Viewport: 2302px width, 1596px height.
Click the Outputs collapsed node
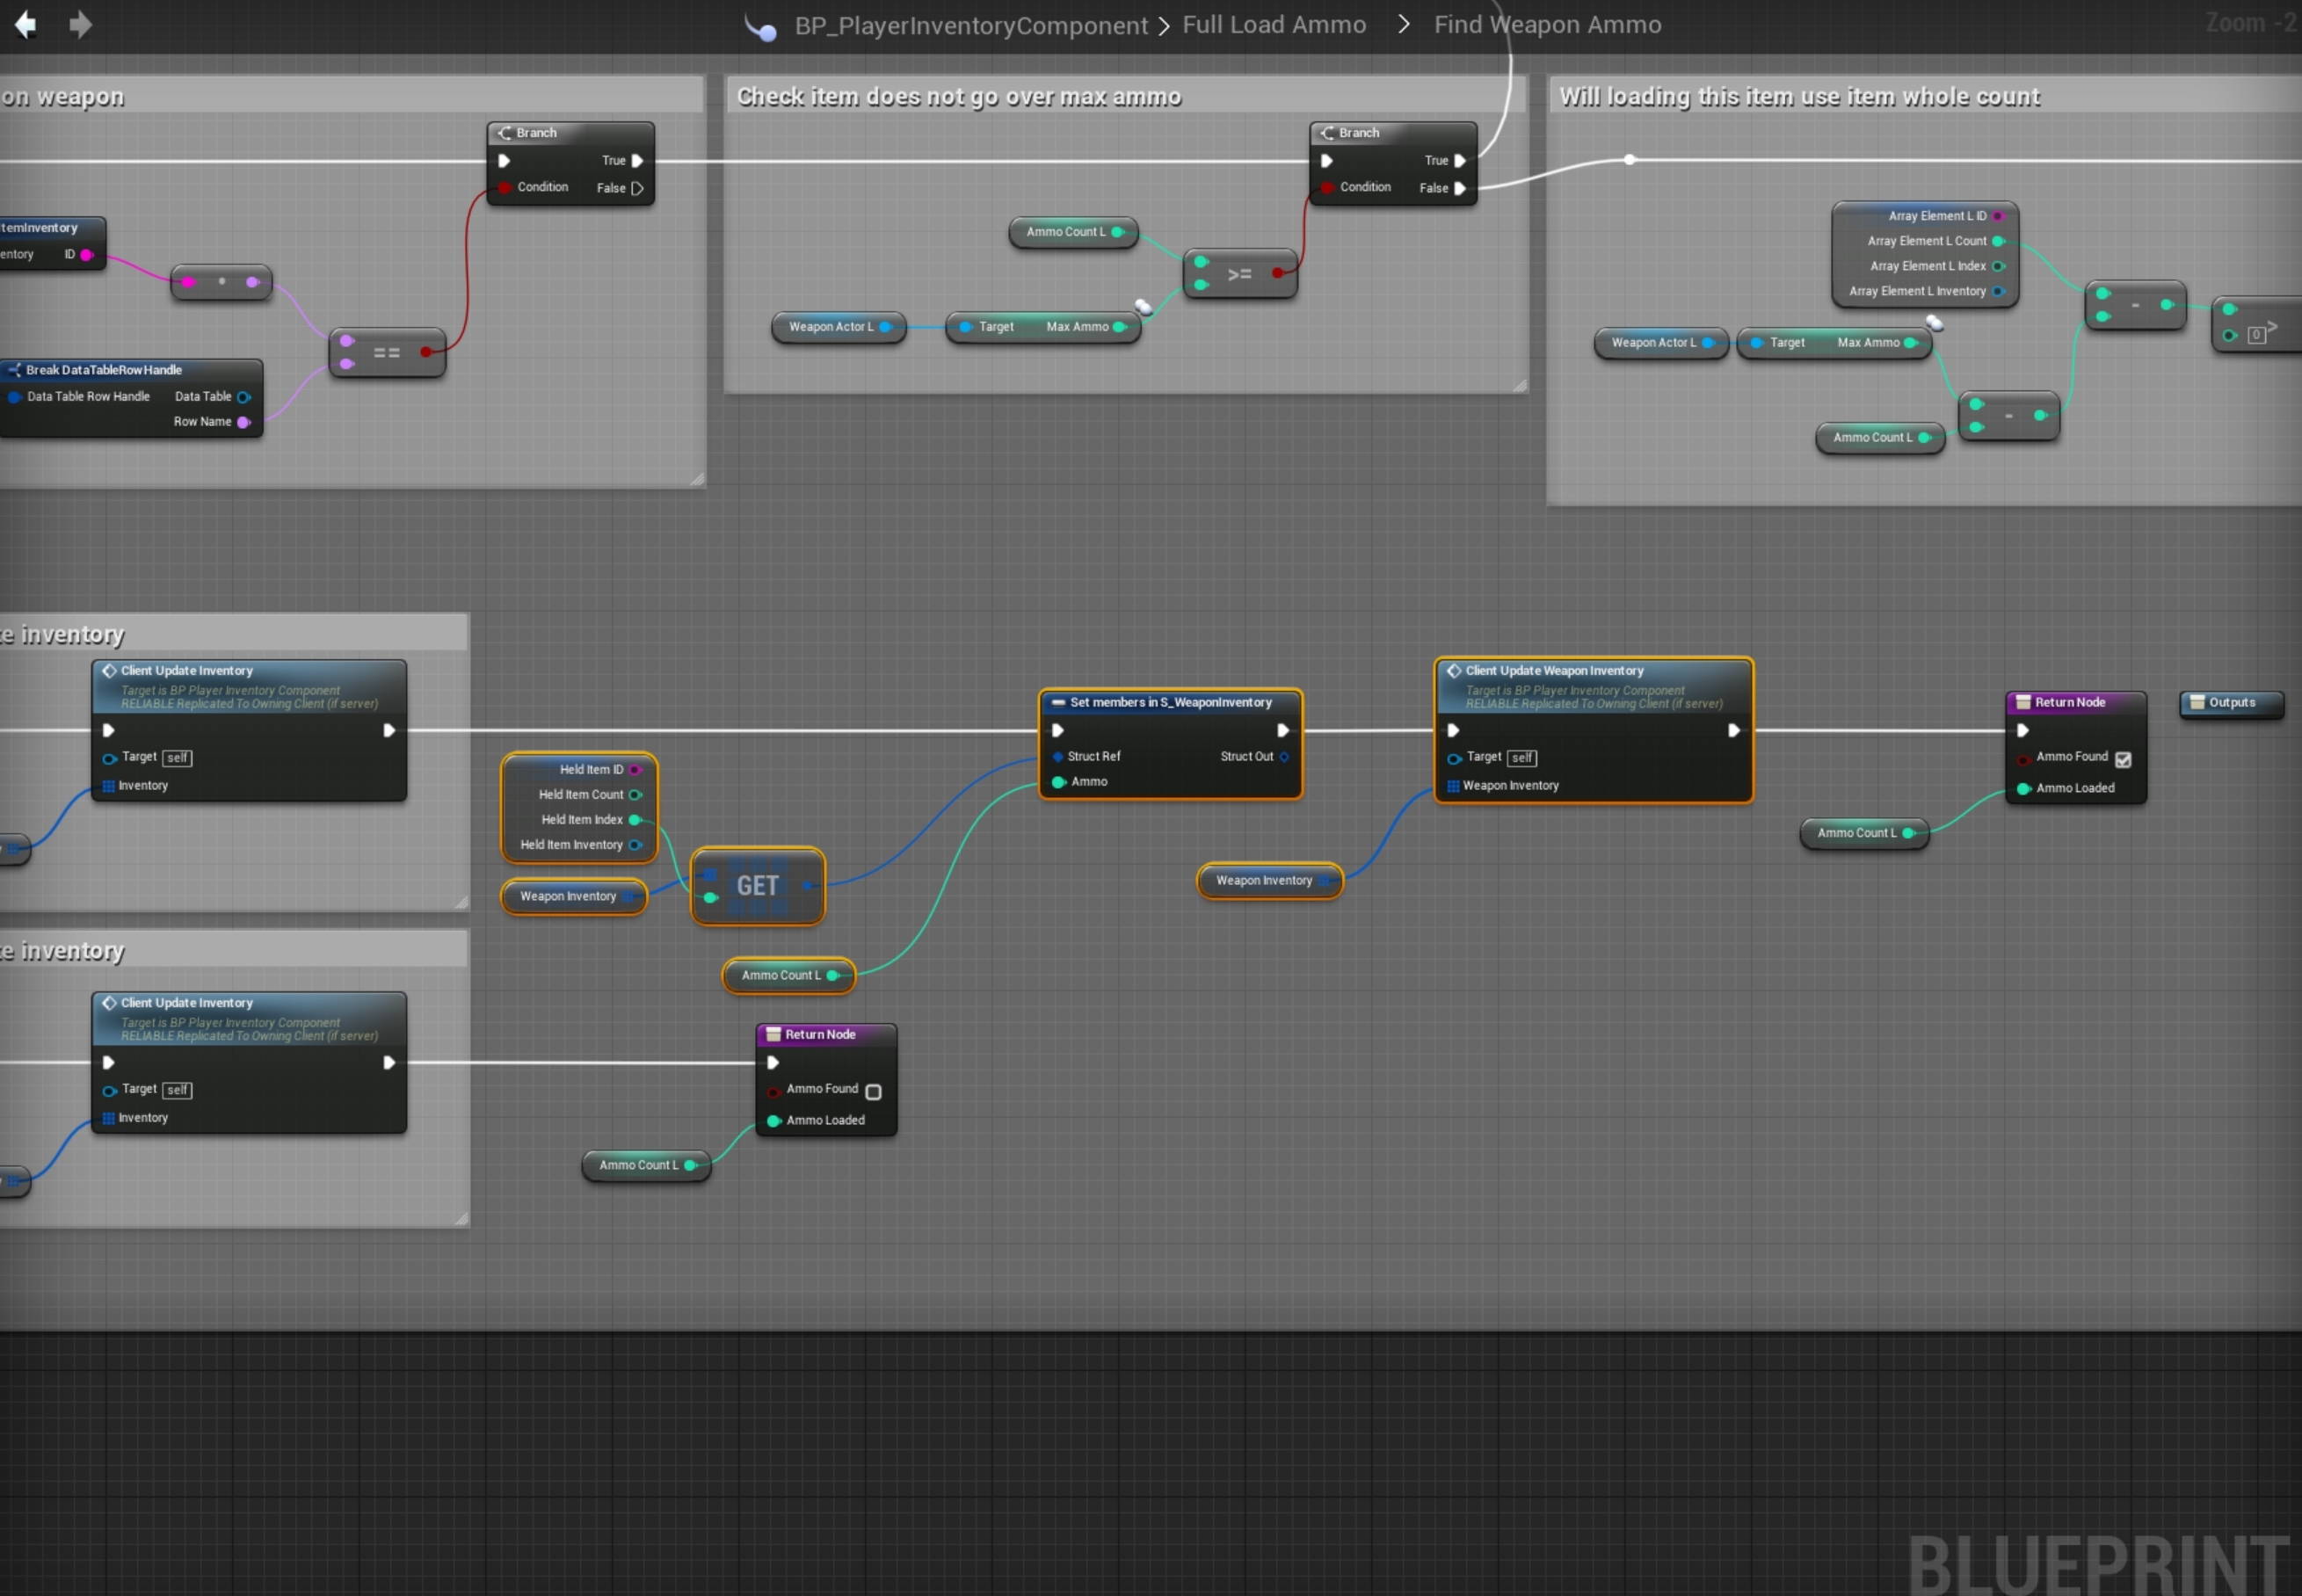(2230, 703)
